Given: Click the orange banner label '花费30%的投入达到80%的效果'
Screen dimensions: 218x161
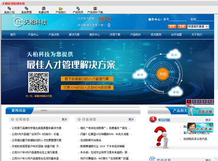Looking at the screenshot, I should pyautogui.click(x=87, y=87).
